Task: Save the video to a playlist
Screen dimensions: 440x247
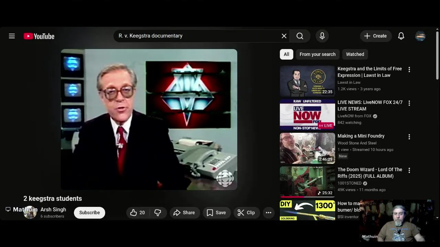Action: [216, 213]
